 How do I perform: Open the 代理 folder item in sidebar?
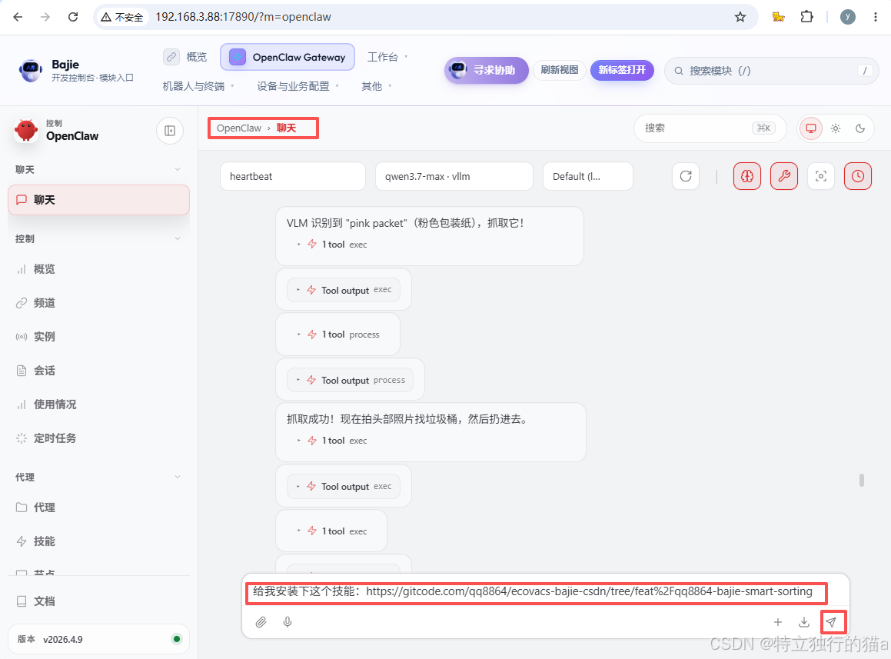[98, 508]
